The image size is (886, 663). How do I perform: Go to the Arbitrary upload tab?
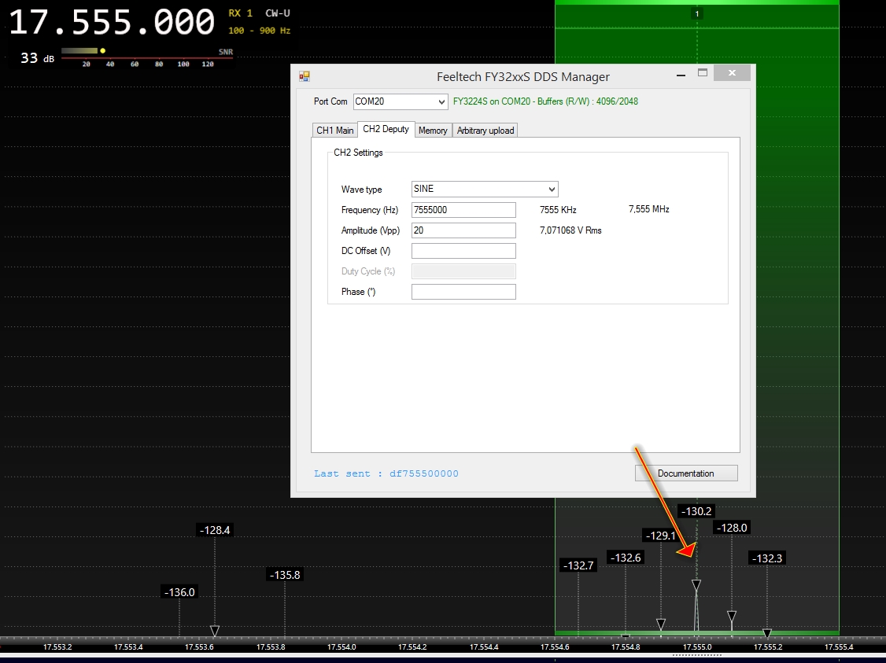(485, 131)
